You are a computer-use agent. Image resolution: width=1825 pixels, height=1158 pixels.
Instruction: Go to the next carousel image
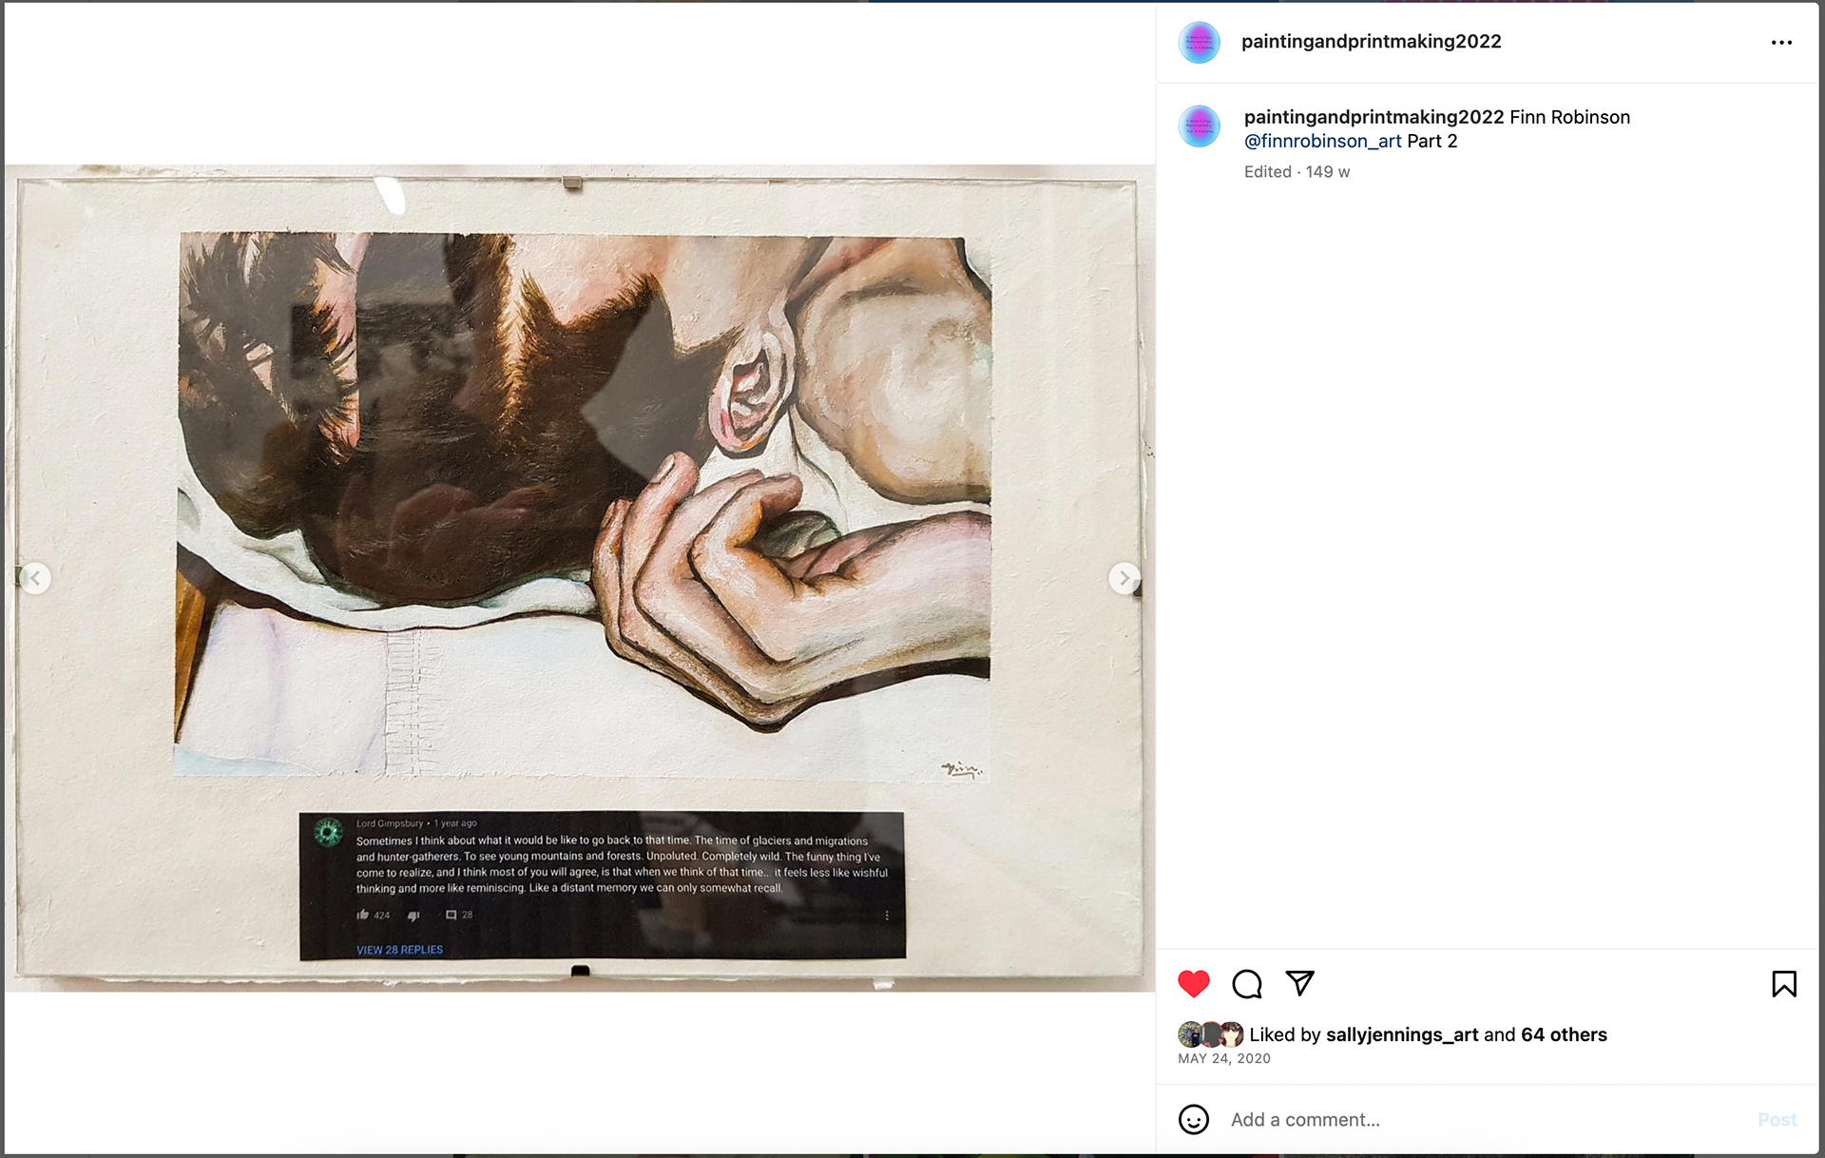1124,577
